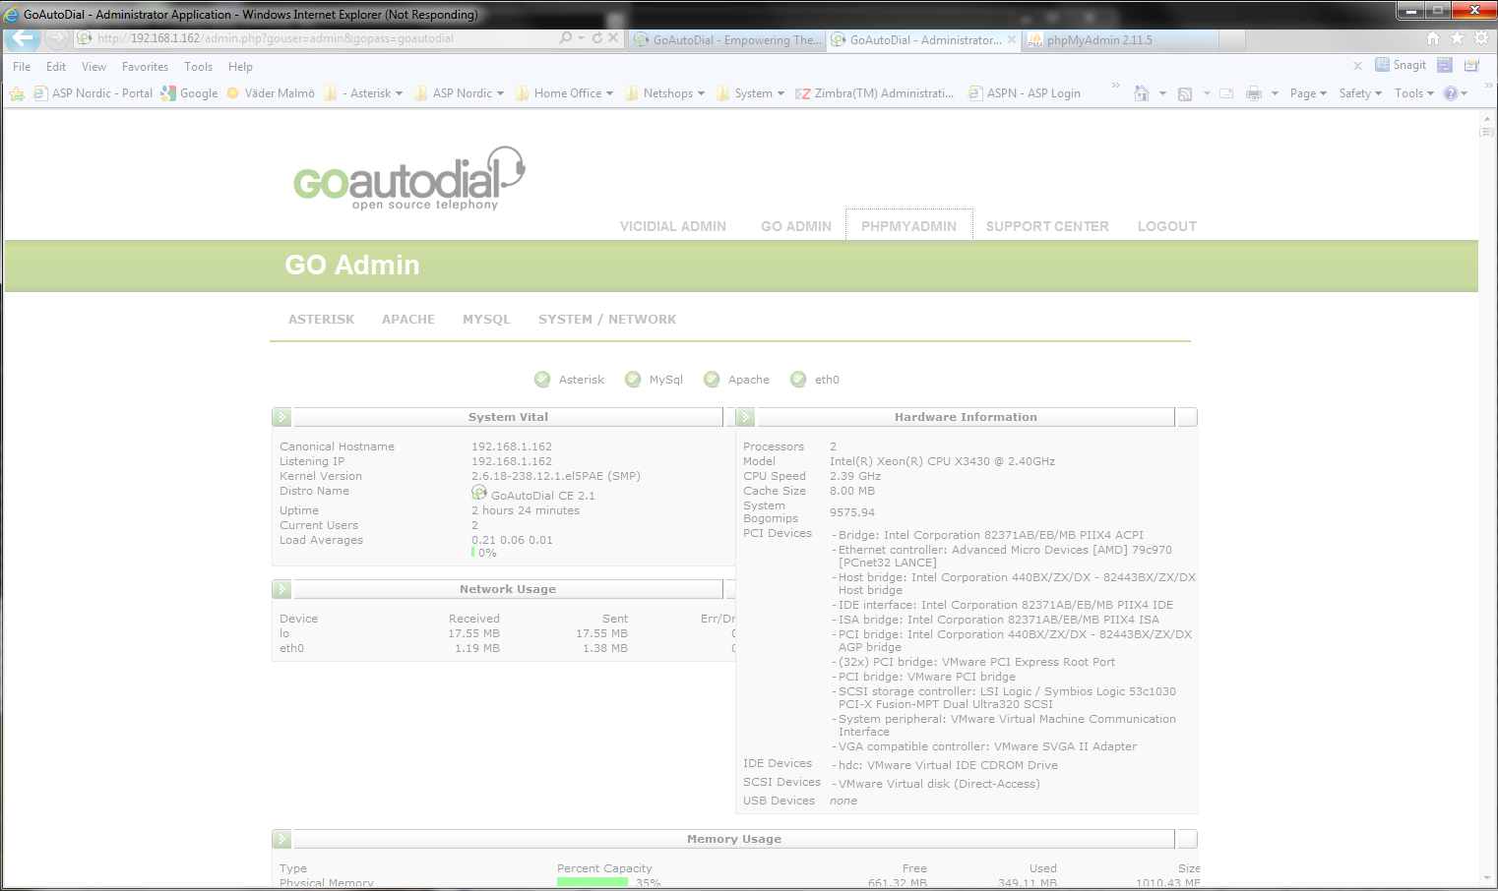This screenshot has height=891, width=1498.
Task: Open the Snagit window capture icon
Action: click(x=1445, y=65)
